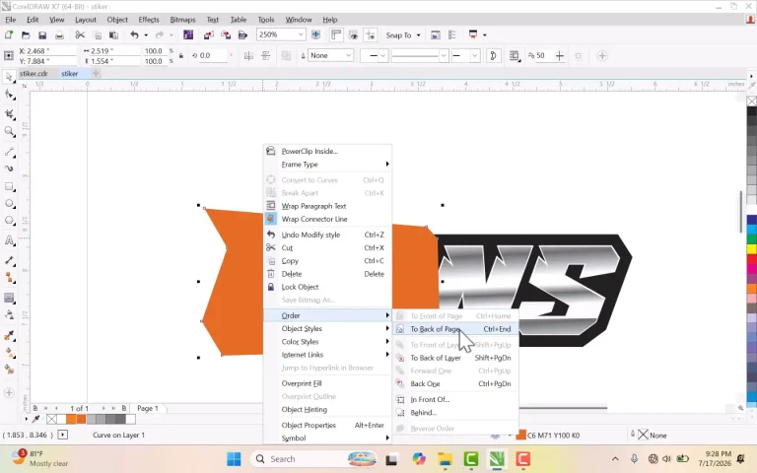This screenshot has width=757, height=473.
Task: Select the Ellipse tool
Action: 9,204
